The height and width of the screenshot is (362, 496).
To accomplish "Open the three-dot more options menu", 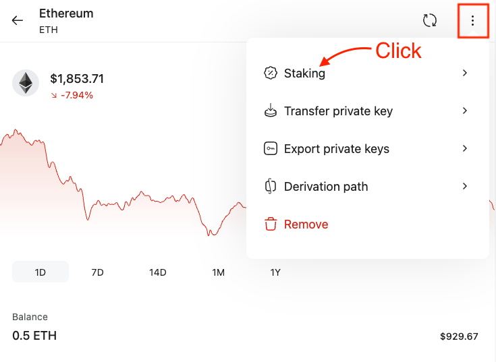I will [x=472, y=21].
